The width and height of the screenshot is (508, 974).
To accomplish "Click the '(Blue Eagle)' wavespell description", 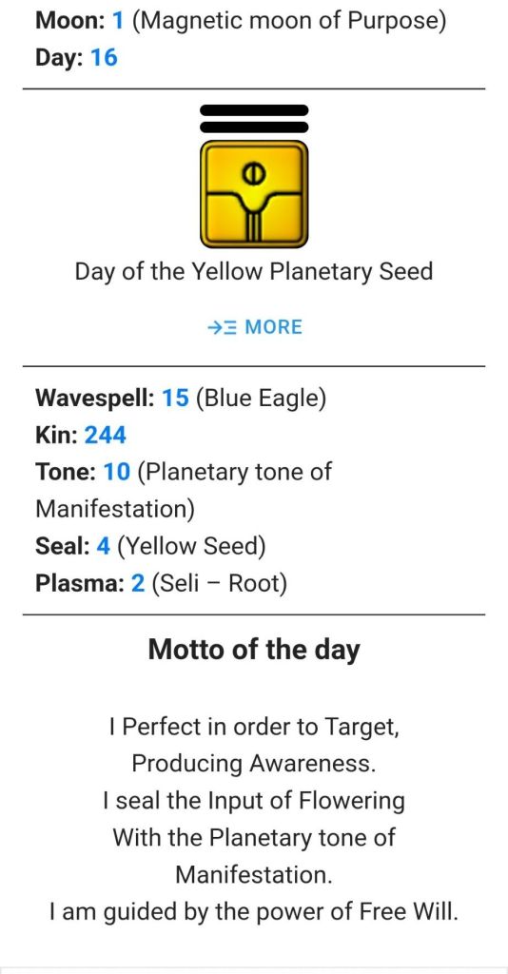I will click(x=261, y=399).
